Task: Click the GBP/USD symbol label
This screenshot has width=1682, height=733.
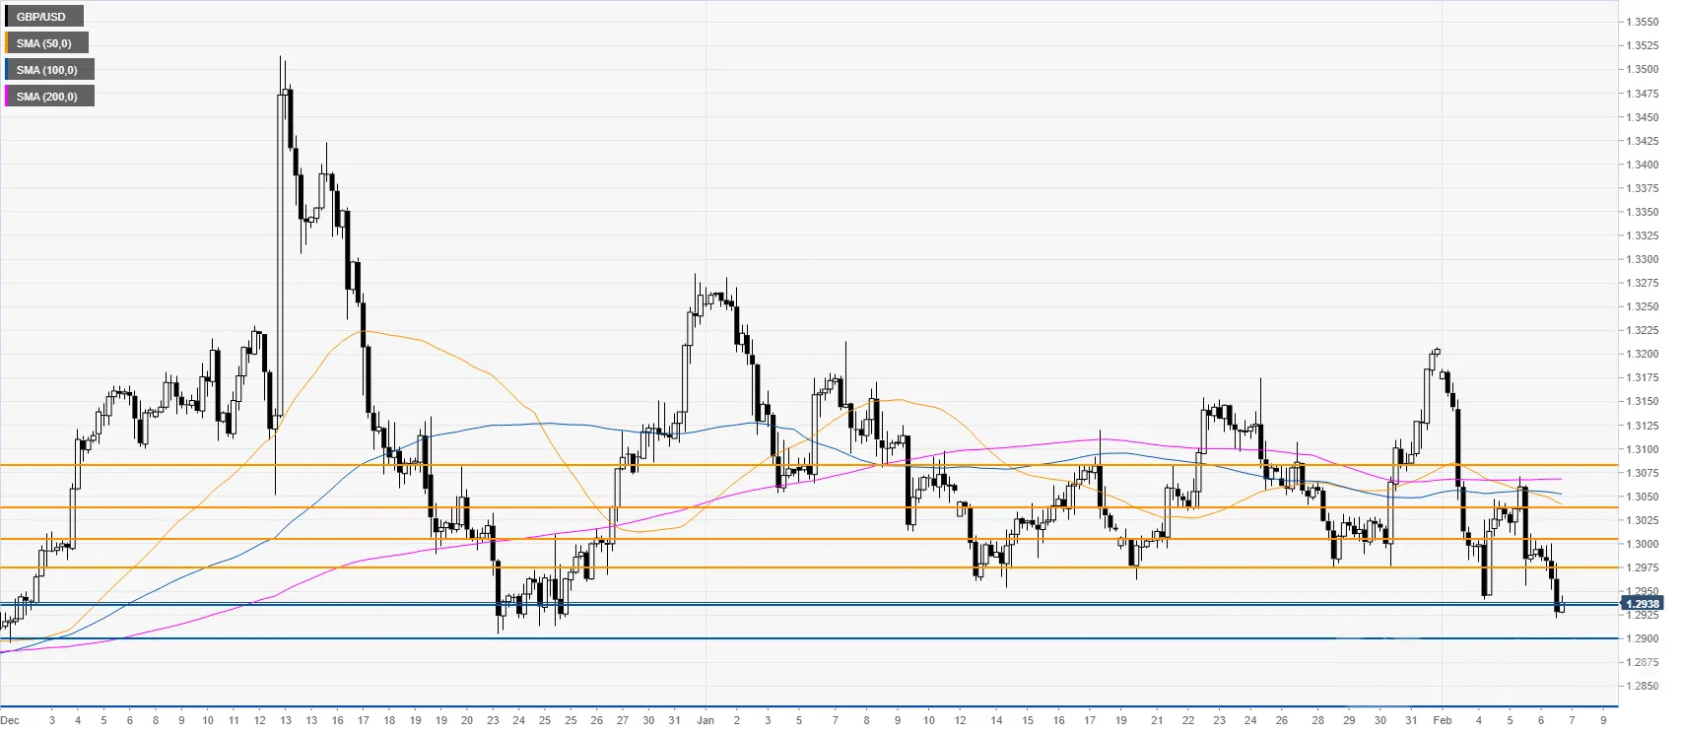Action: pos(41,17)
